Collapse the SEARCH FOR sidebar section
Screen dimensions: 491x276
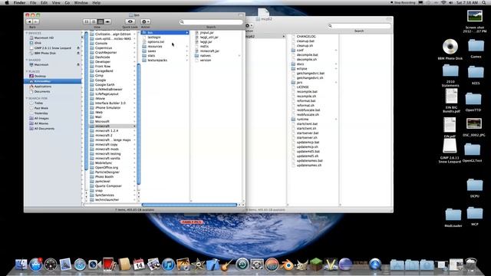click(27, 98)
